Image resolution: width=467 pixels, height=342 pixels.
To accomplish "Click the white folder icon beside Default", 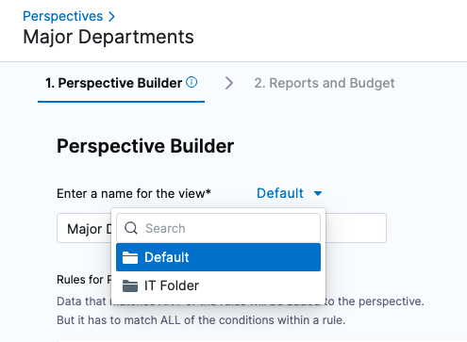I will coord(130,257).
